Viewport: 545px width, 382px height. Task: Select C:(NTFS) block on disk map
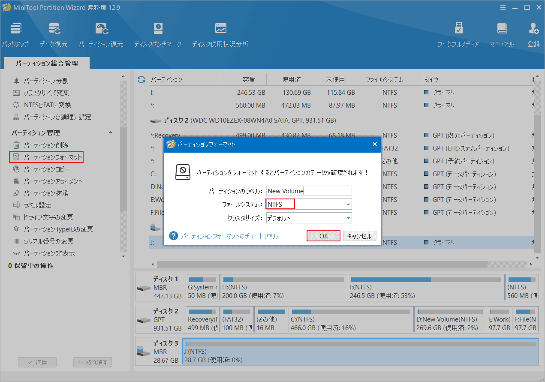coord(351,319)
